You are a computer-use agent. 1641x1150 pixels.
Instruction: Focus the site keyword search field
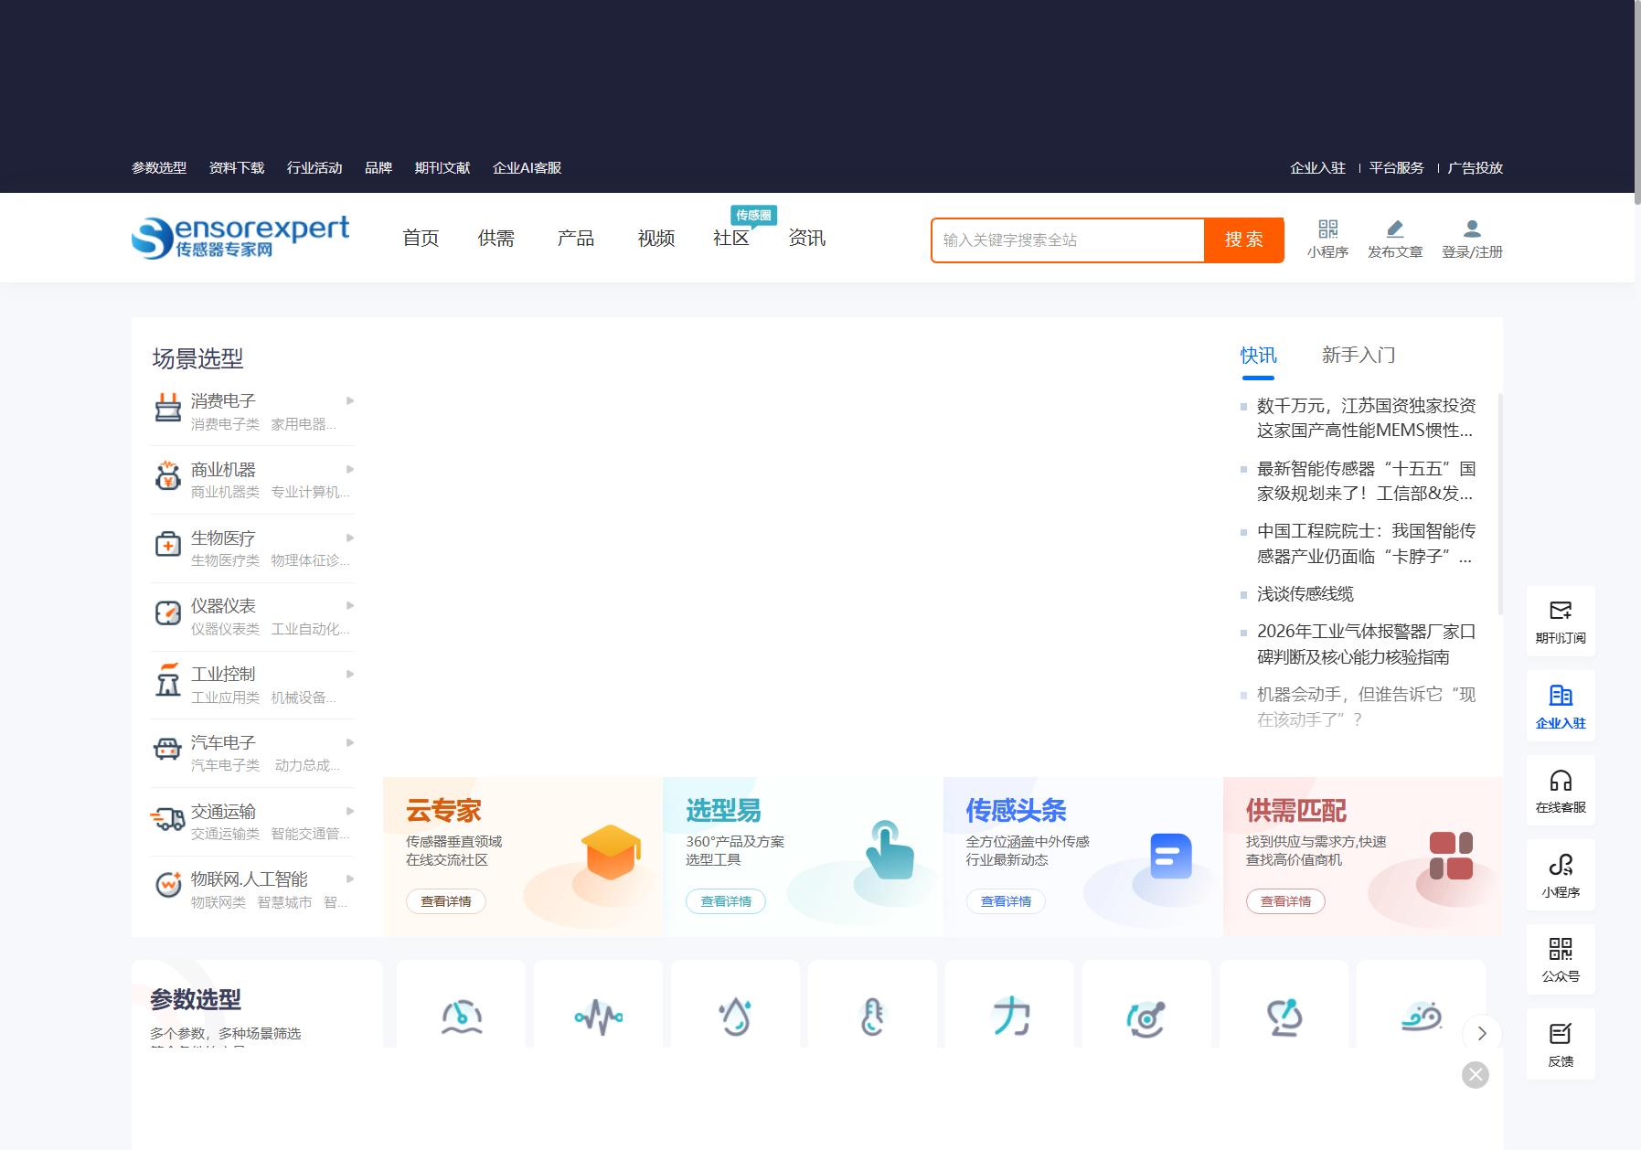point(1068,240)
